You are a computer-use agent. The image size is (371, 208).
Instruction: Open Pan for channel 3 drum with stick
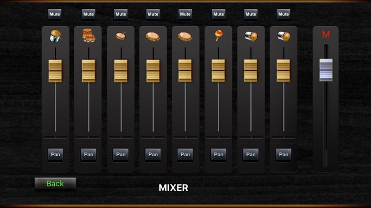pos(121,154)
